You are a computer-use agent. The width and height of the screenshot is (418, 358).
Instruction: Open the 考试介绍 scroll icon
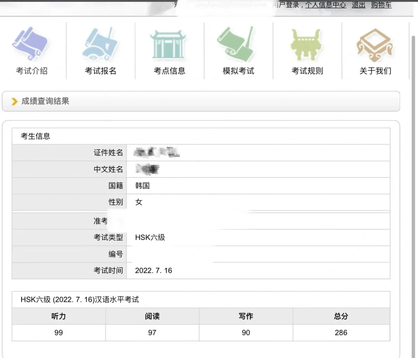point(30,44)
